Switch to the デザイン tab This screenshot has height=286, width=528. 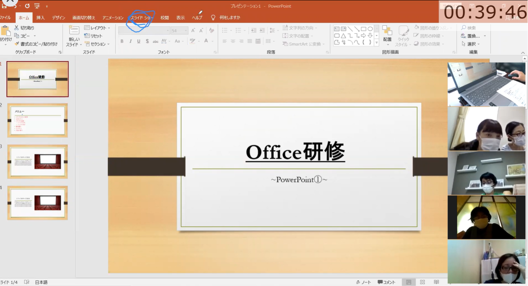pyautogui.click(x=59, y=17)
